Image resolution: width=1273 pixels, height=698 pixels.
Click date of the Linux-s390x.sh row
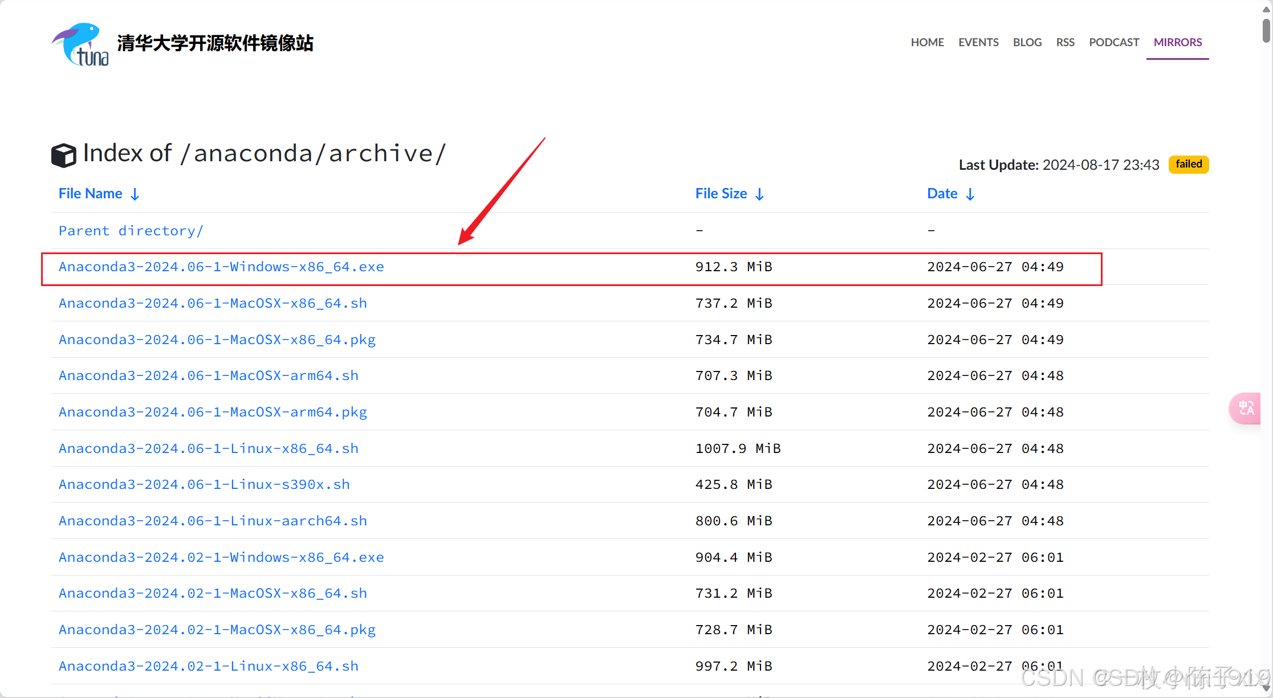(995, 484)
